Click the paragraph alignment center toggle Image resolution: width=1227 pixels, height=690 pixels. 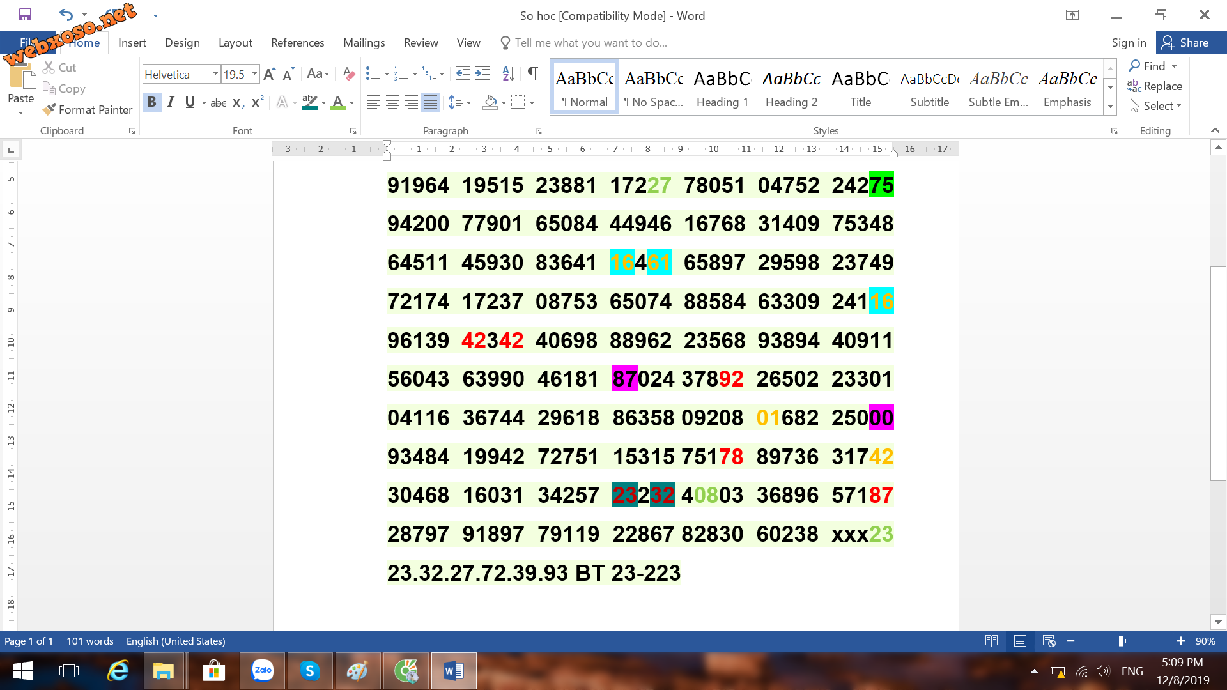[391, 101]
